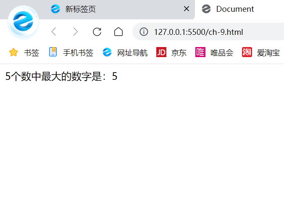Viewport: 284px width, 202px height.
Task: Click the pink 唯 logo icon
Action: [200, 52]
